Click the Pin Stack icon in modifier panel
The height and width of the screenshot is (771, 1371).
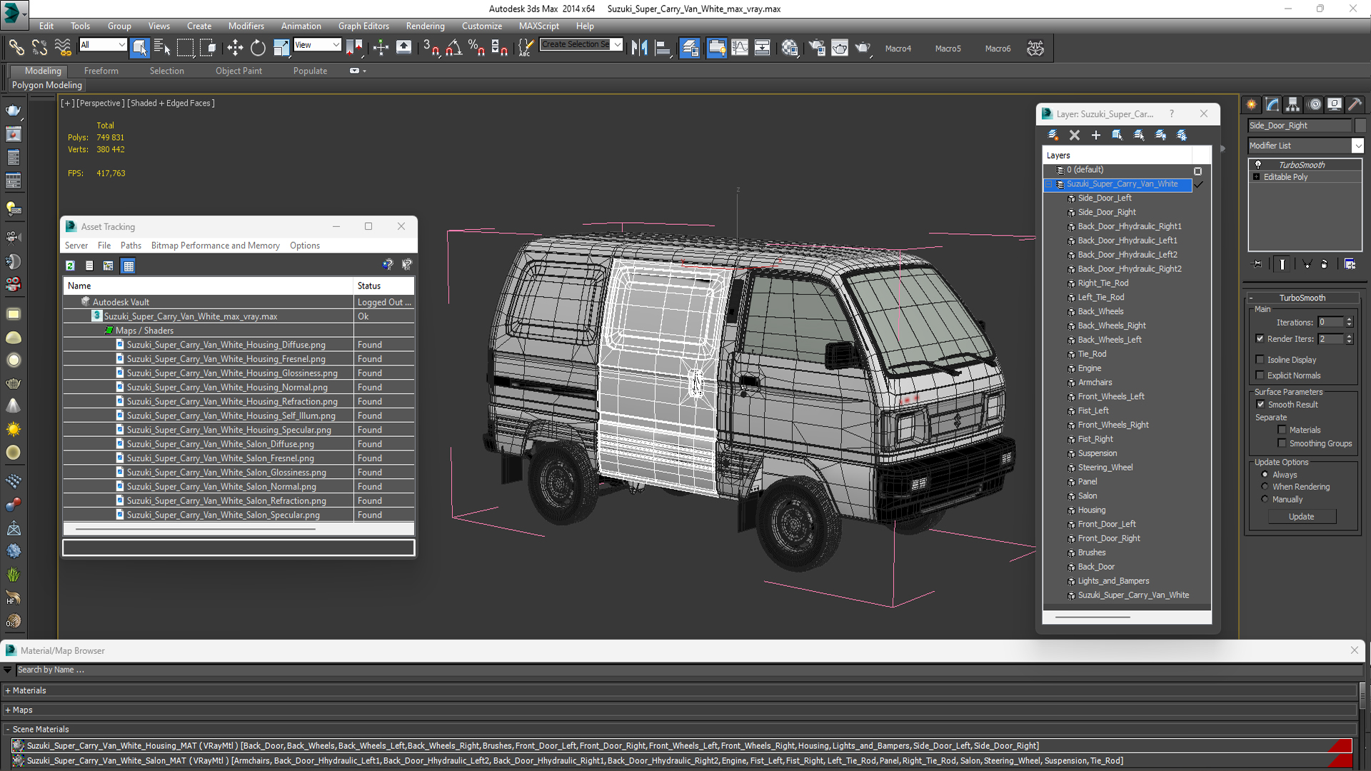1257,264
